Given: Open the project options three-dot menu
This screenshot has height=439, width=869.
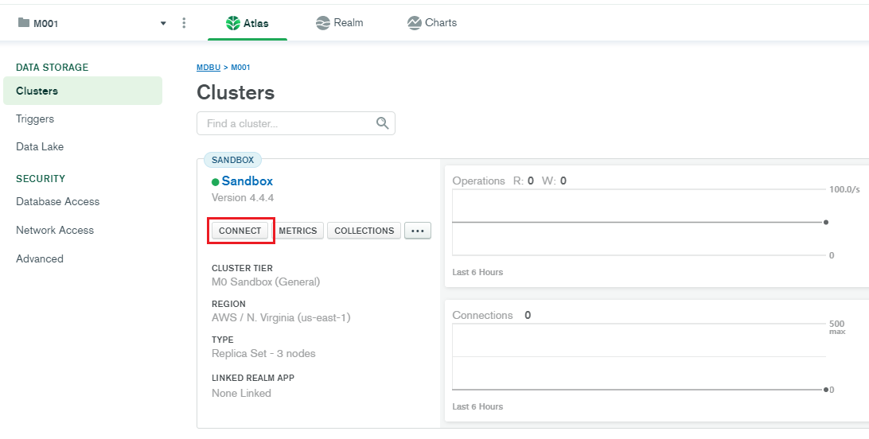Looking at the screenshot, I should pos(184,23).
